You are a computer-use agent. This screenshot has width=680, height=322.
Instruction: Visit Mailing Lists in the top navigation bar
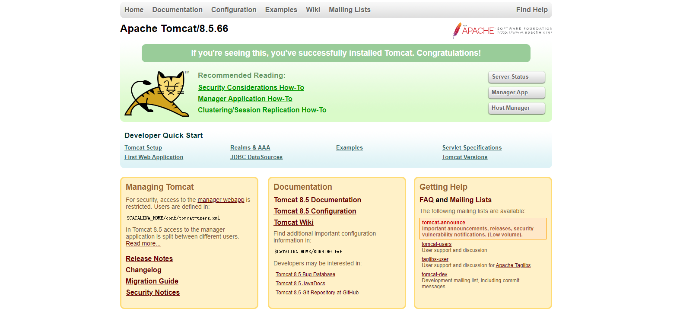(350, 10)
